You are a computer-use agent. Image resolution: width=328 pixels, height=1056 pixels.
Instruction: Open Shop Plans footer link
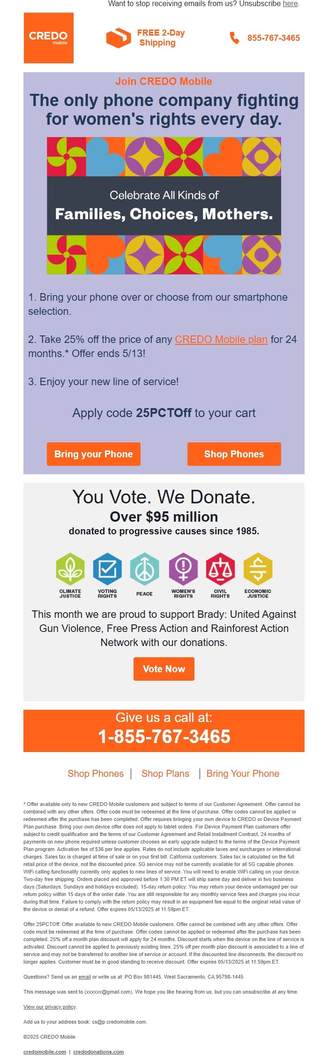pos(165,774)
